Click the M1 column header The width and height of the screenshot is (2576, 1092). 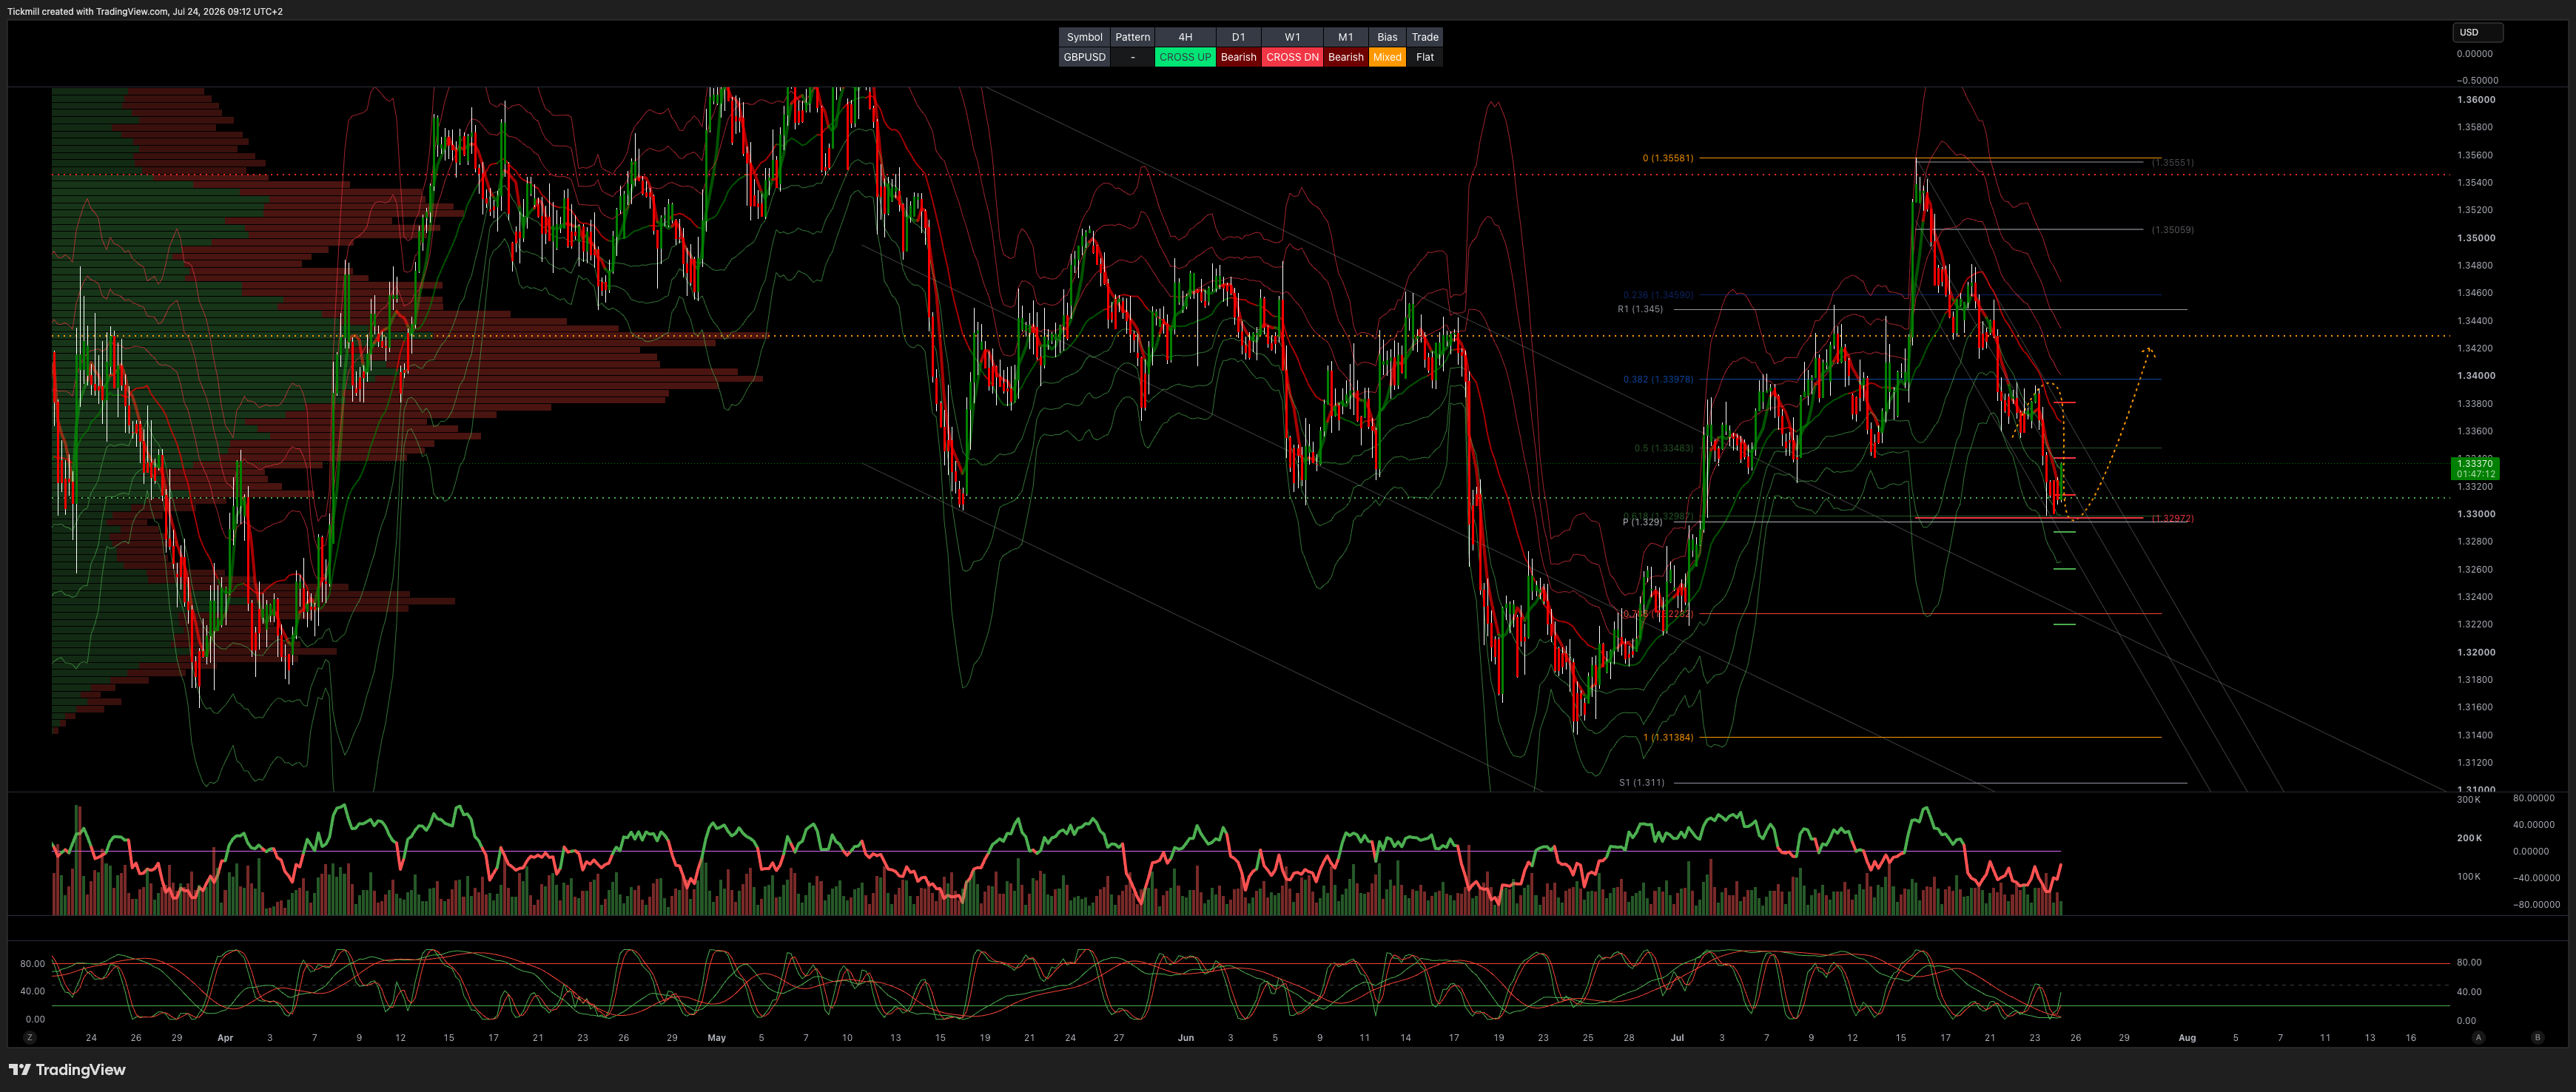tap(1346, 37)
